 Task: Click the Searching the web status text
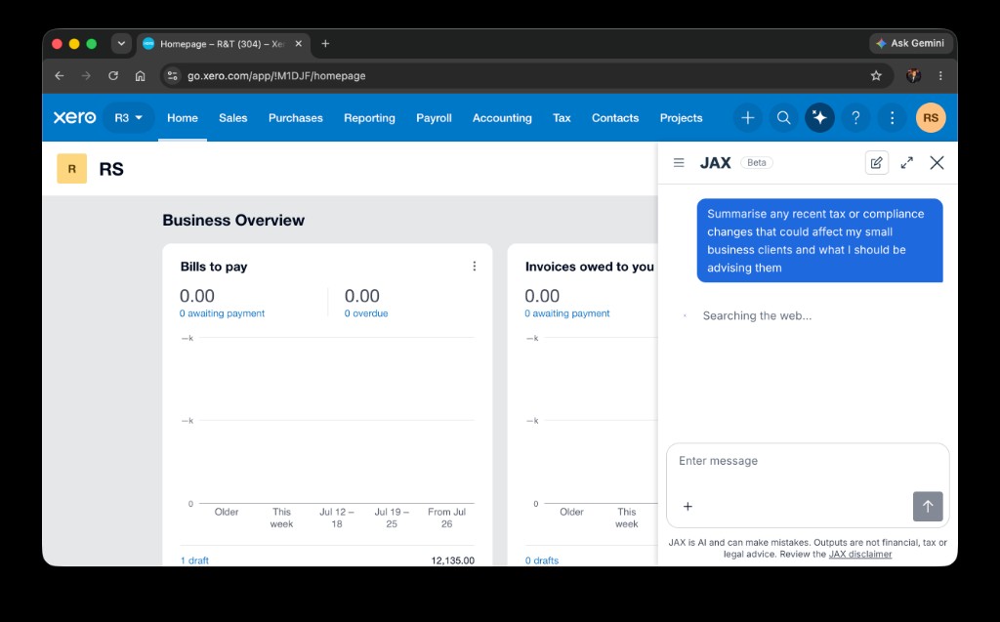click(x=757, y=315)
